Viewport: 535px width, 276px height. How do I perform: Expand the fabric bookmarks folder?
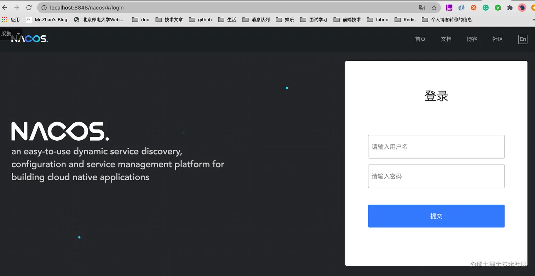tap(378, 20)
